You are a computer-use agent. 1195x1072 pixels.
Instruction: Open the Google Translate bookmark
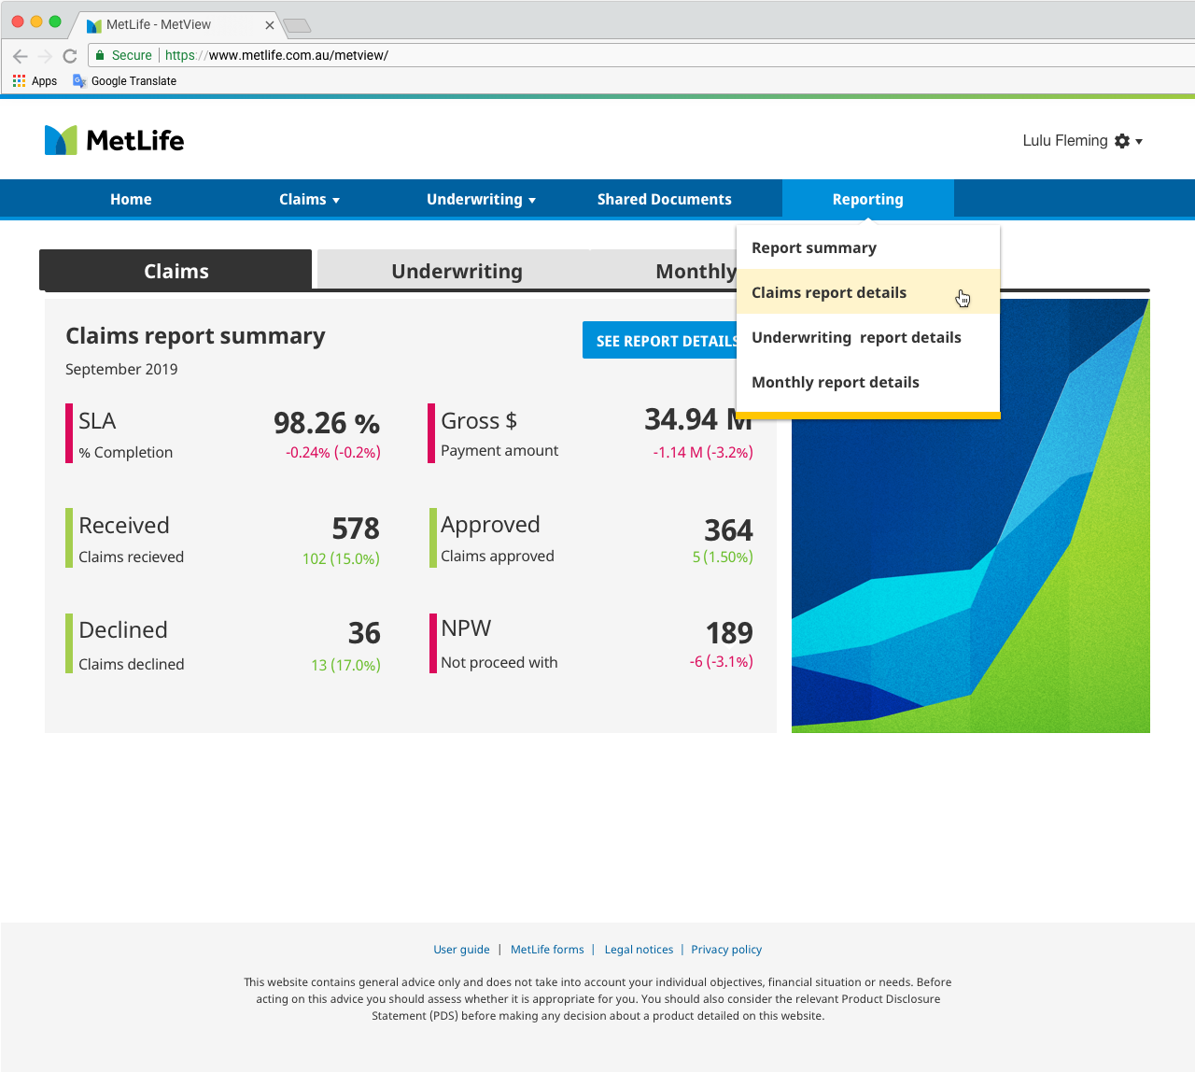click(125, 81)
